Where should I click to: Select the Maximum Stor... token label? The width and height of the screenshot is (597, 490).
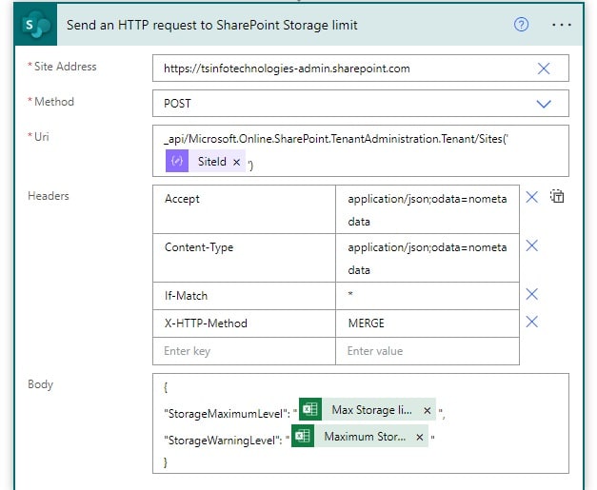pos(365,437)
